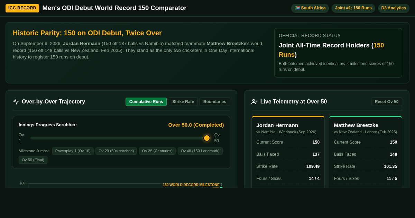The width and height of the screenshot is (415, 218).
Task: Click 'OFFICIAL RECORD STATUS' label
Action: pyautogui.click(x=310, y=36)
